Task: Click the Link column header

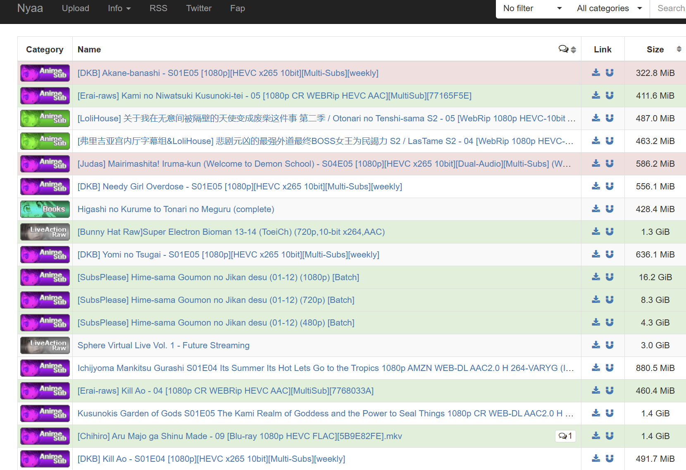Action: 603,50
